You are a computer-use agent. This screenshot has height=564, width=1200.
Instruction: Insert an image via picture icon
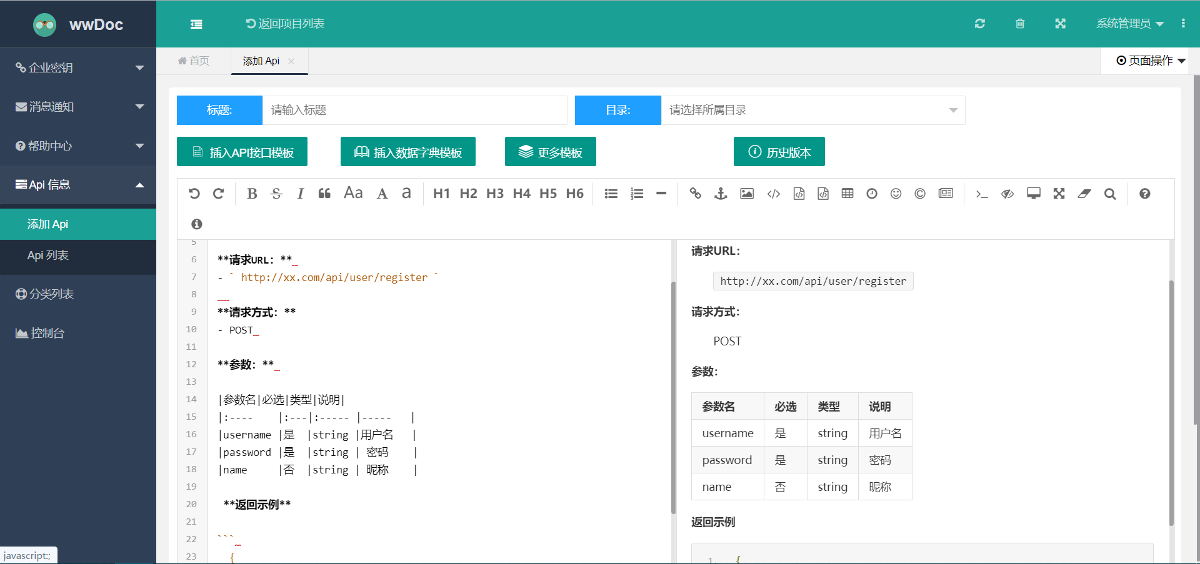point(747,194)
